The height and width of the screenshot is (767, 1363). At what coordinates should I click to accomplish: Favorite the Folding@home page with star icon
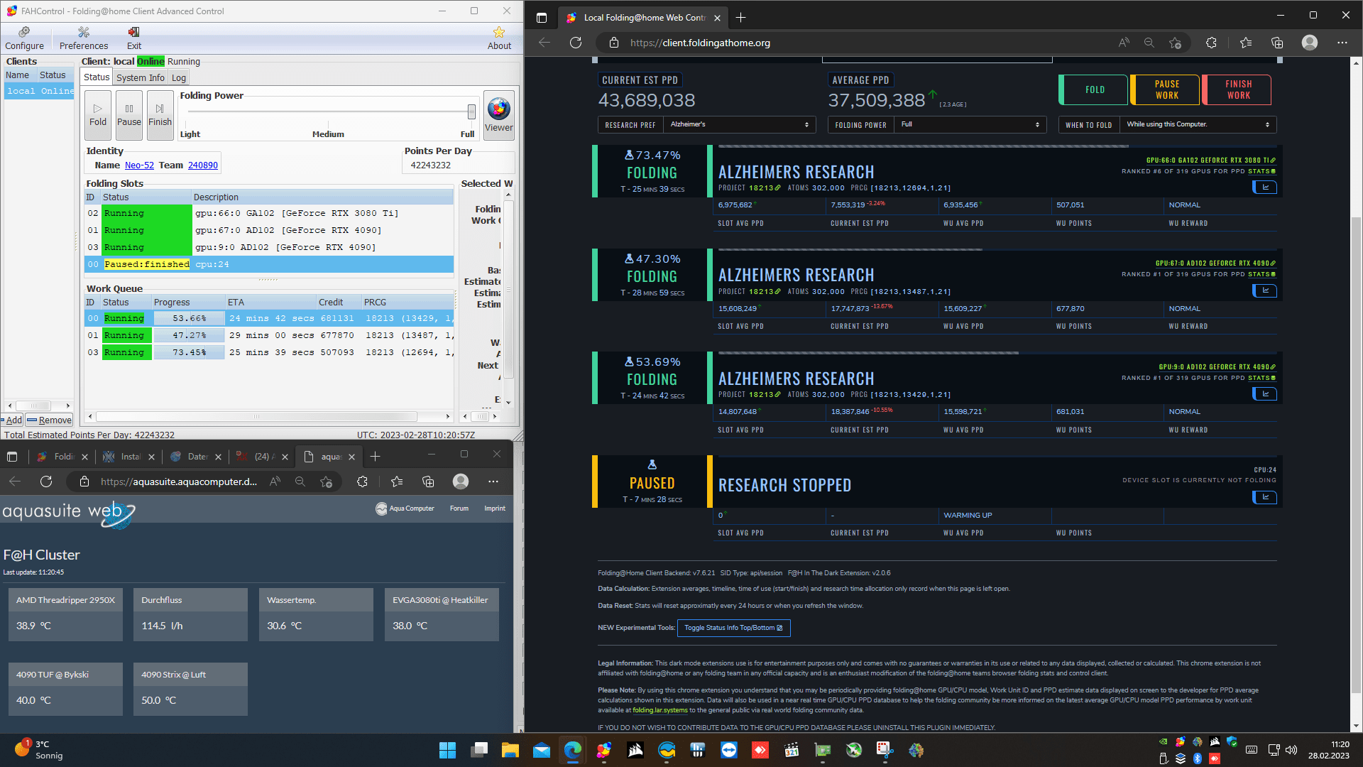tap(1175, 43)
